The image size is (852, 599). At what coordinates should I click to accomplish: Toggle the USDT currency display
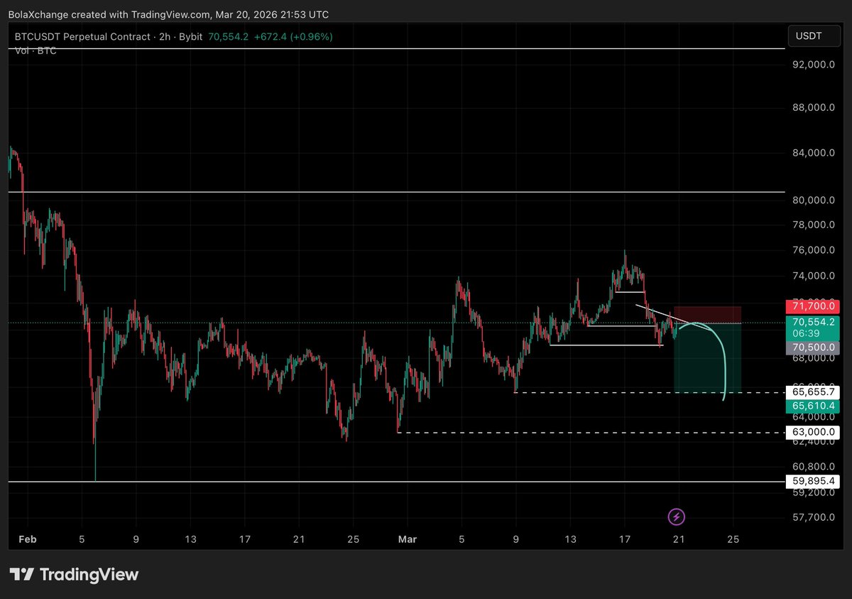[814, 36]
